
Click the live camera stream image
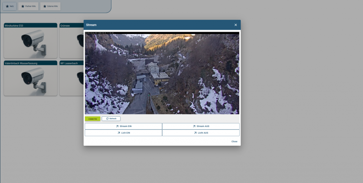(162, 74)
